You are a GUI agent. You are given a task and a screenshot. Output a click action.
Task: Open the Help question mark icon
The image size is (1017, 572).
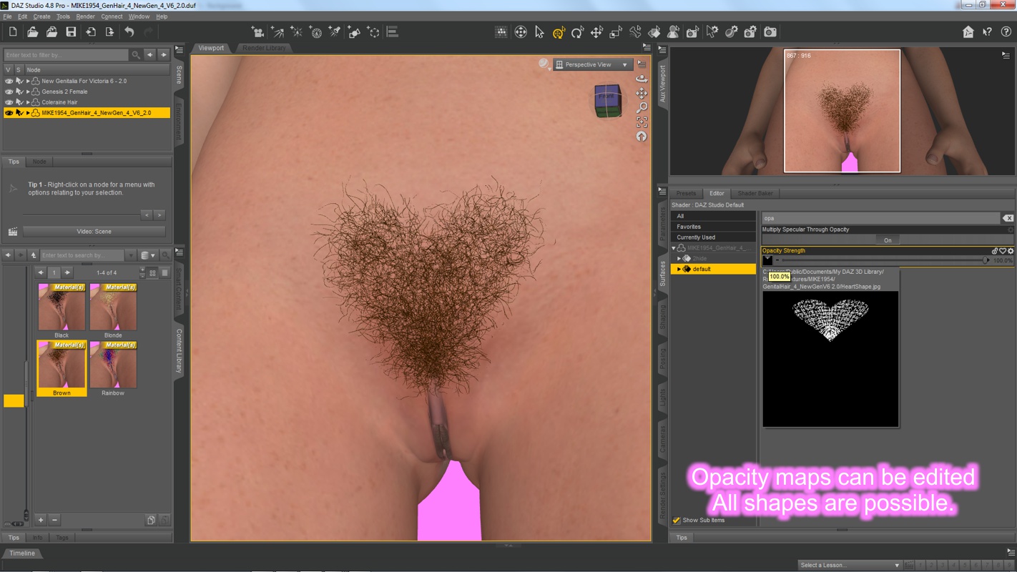[x=1006, y=32]
